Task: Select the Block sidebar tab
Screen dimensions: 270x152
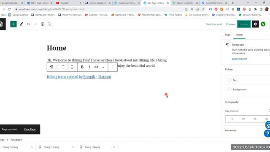Action: click(239, 35)
